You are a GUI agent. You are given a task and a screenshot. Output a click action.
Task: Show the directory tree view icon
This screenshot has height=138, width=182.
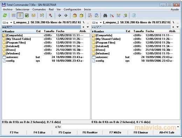click(x=34, y=15)
